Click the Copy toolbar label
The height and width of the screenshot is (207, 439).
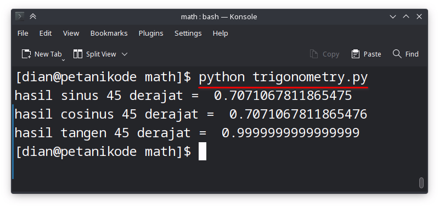[331, 54]
